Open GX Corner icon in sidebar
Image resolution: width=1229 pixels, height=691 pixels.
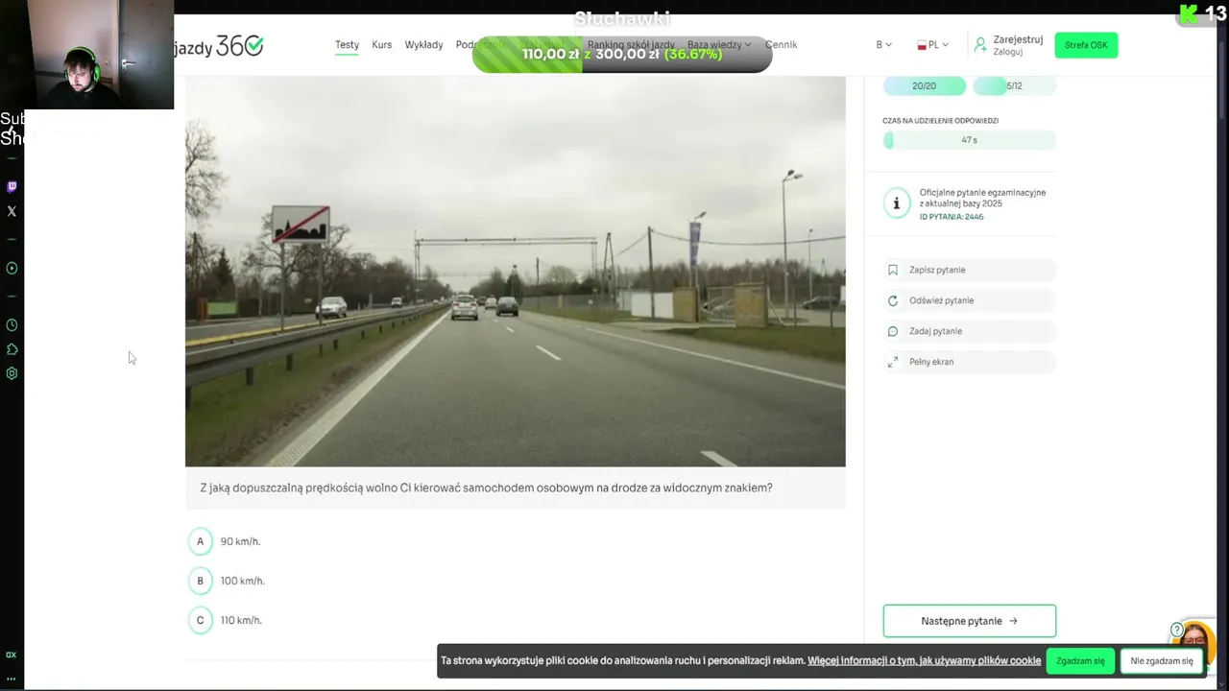[12, 655]
